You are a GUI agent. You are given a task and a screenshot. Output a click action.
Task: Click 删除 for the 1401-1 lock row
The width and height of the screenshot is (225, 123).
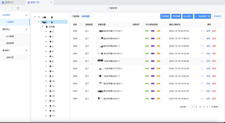click(x=214, y=53)
